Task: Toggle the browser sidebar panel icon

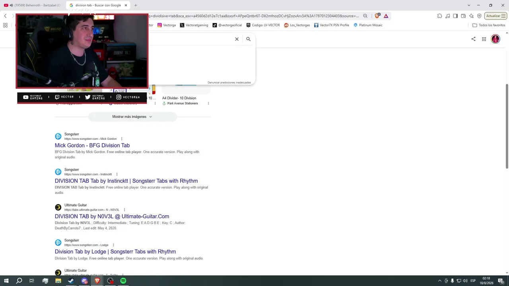Action: coord(455,16)
